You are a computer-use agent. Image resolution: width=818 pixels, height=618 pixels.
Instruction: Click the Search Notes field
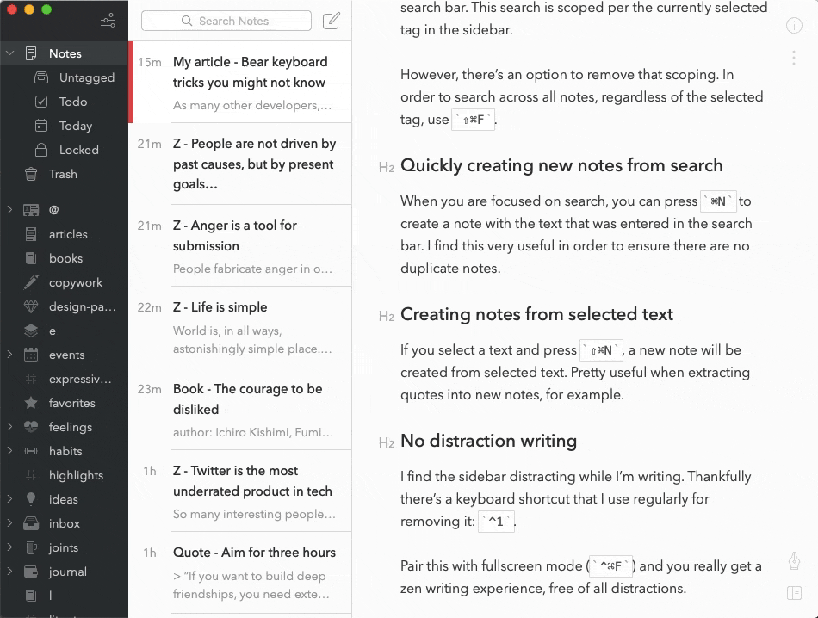click(x=226, y=21)
